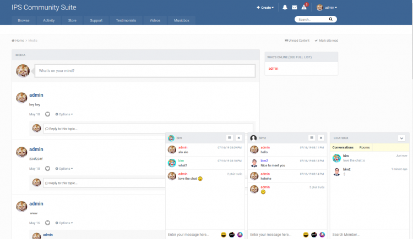Click the warning reports icon with badge
Image resolution: width=413 pixels, height=239 pixels.
(x=304, y=8)
